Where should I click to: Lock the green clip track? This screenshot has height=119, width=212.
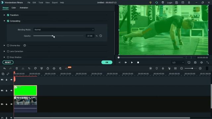click(7, 91)
